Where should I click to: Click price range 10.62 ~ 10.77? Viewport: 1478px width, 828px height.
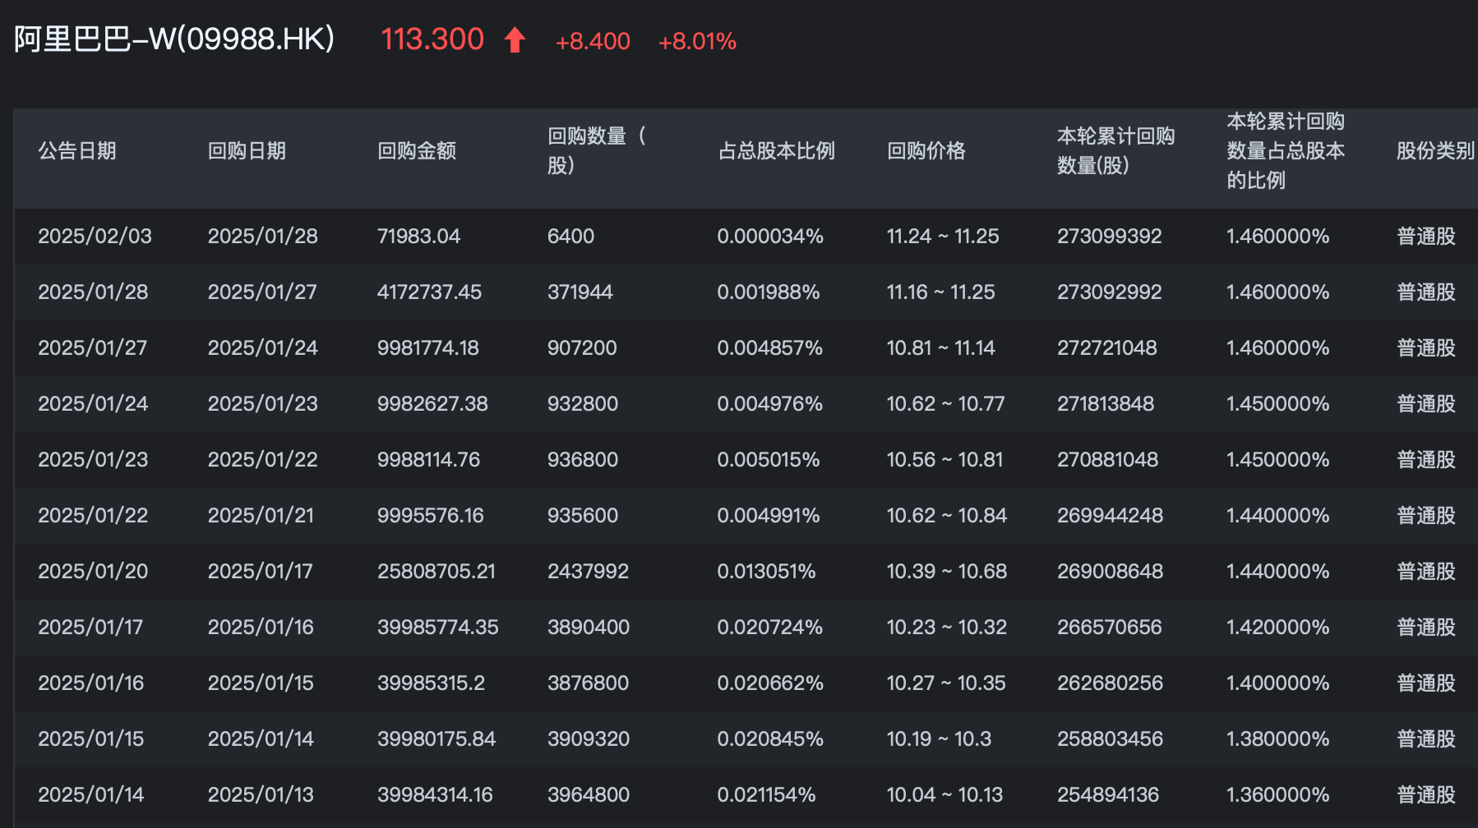point(945,404)
